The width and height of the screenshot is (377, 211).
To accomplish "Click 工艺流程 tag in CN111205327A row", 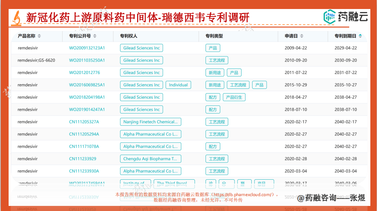I will point(216,122).
